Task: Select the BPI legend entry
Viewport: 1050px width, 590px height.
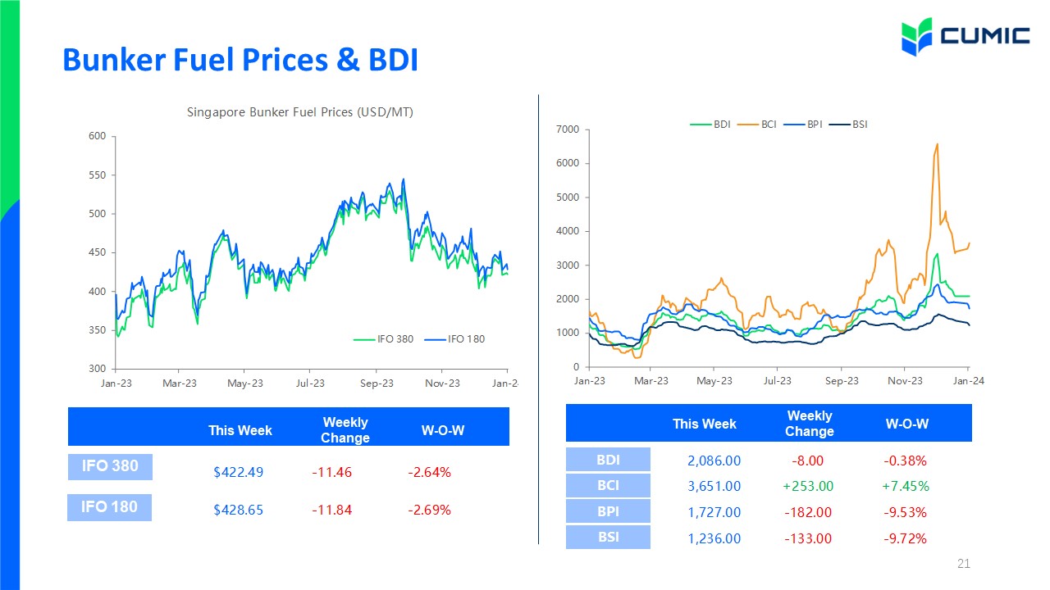Action: [x=804, y=125]
